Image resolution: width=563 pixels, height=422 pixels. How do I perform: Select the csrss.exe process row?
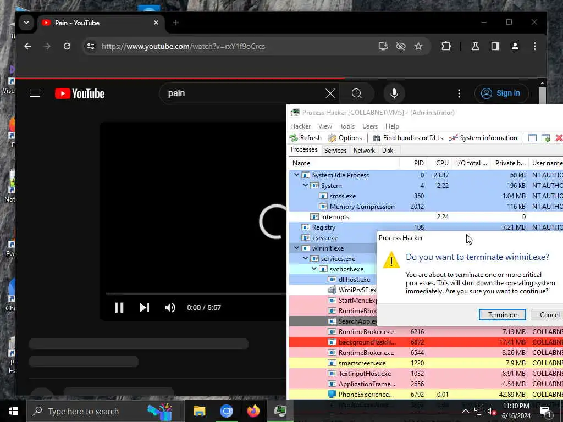point(333,237)
